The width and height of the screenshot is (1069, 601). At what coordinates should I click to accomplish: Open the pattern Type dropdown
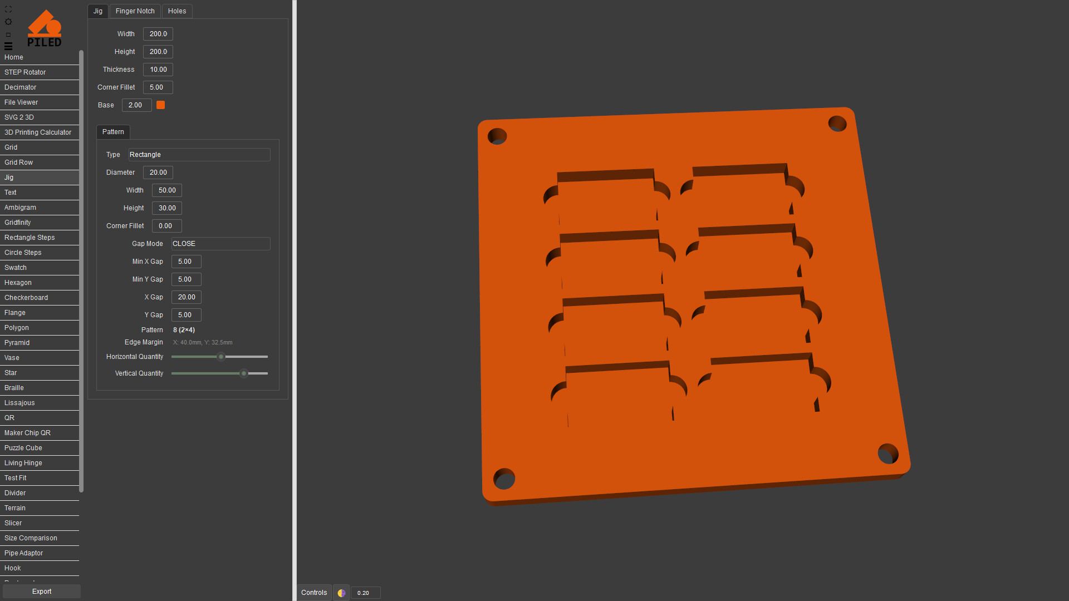click(x=199, y=155)
